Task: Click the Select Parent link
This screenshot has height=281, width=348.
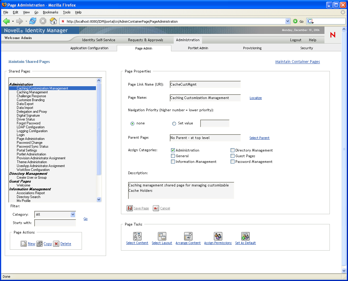Action: 259,138
